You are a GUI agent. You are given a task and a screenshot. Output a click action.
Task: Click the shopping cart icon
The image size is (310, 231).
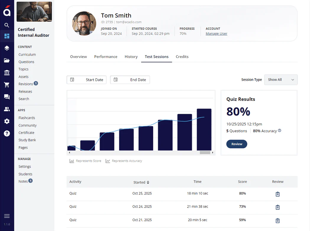point(7,85)
